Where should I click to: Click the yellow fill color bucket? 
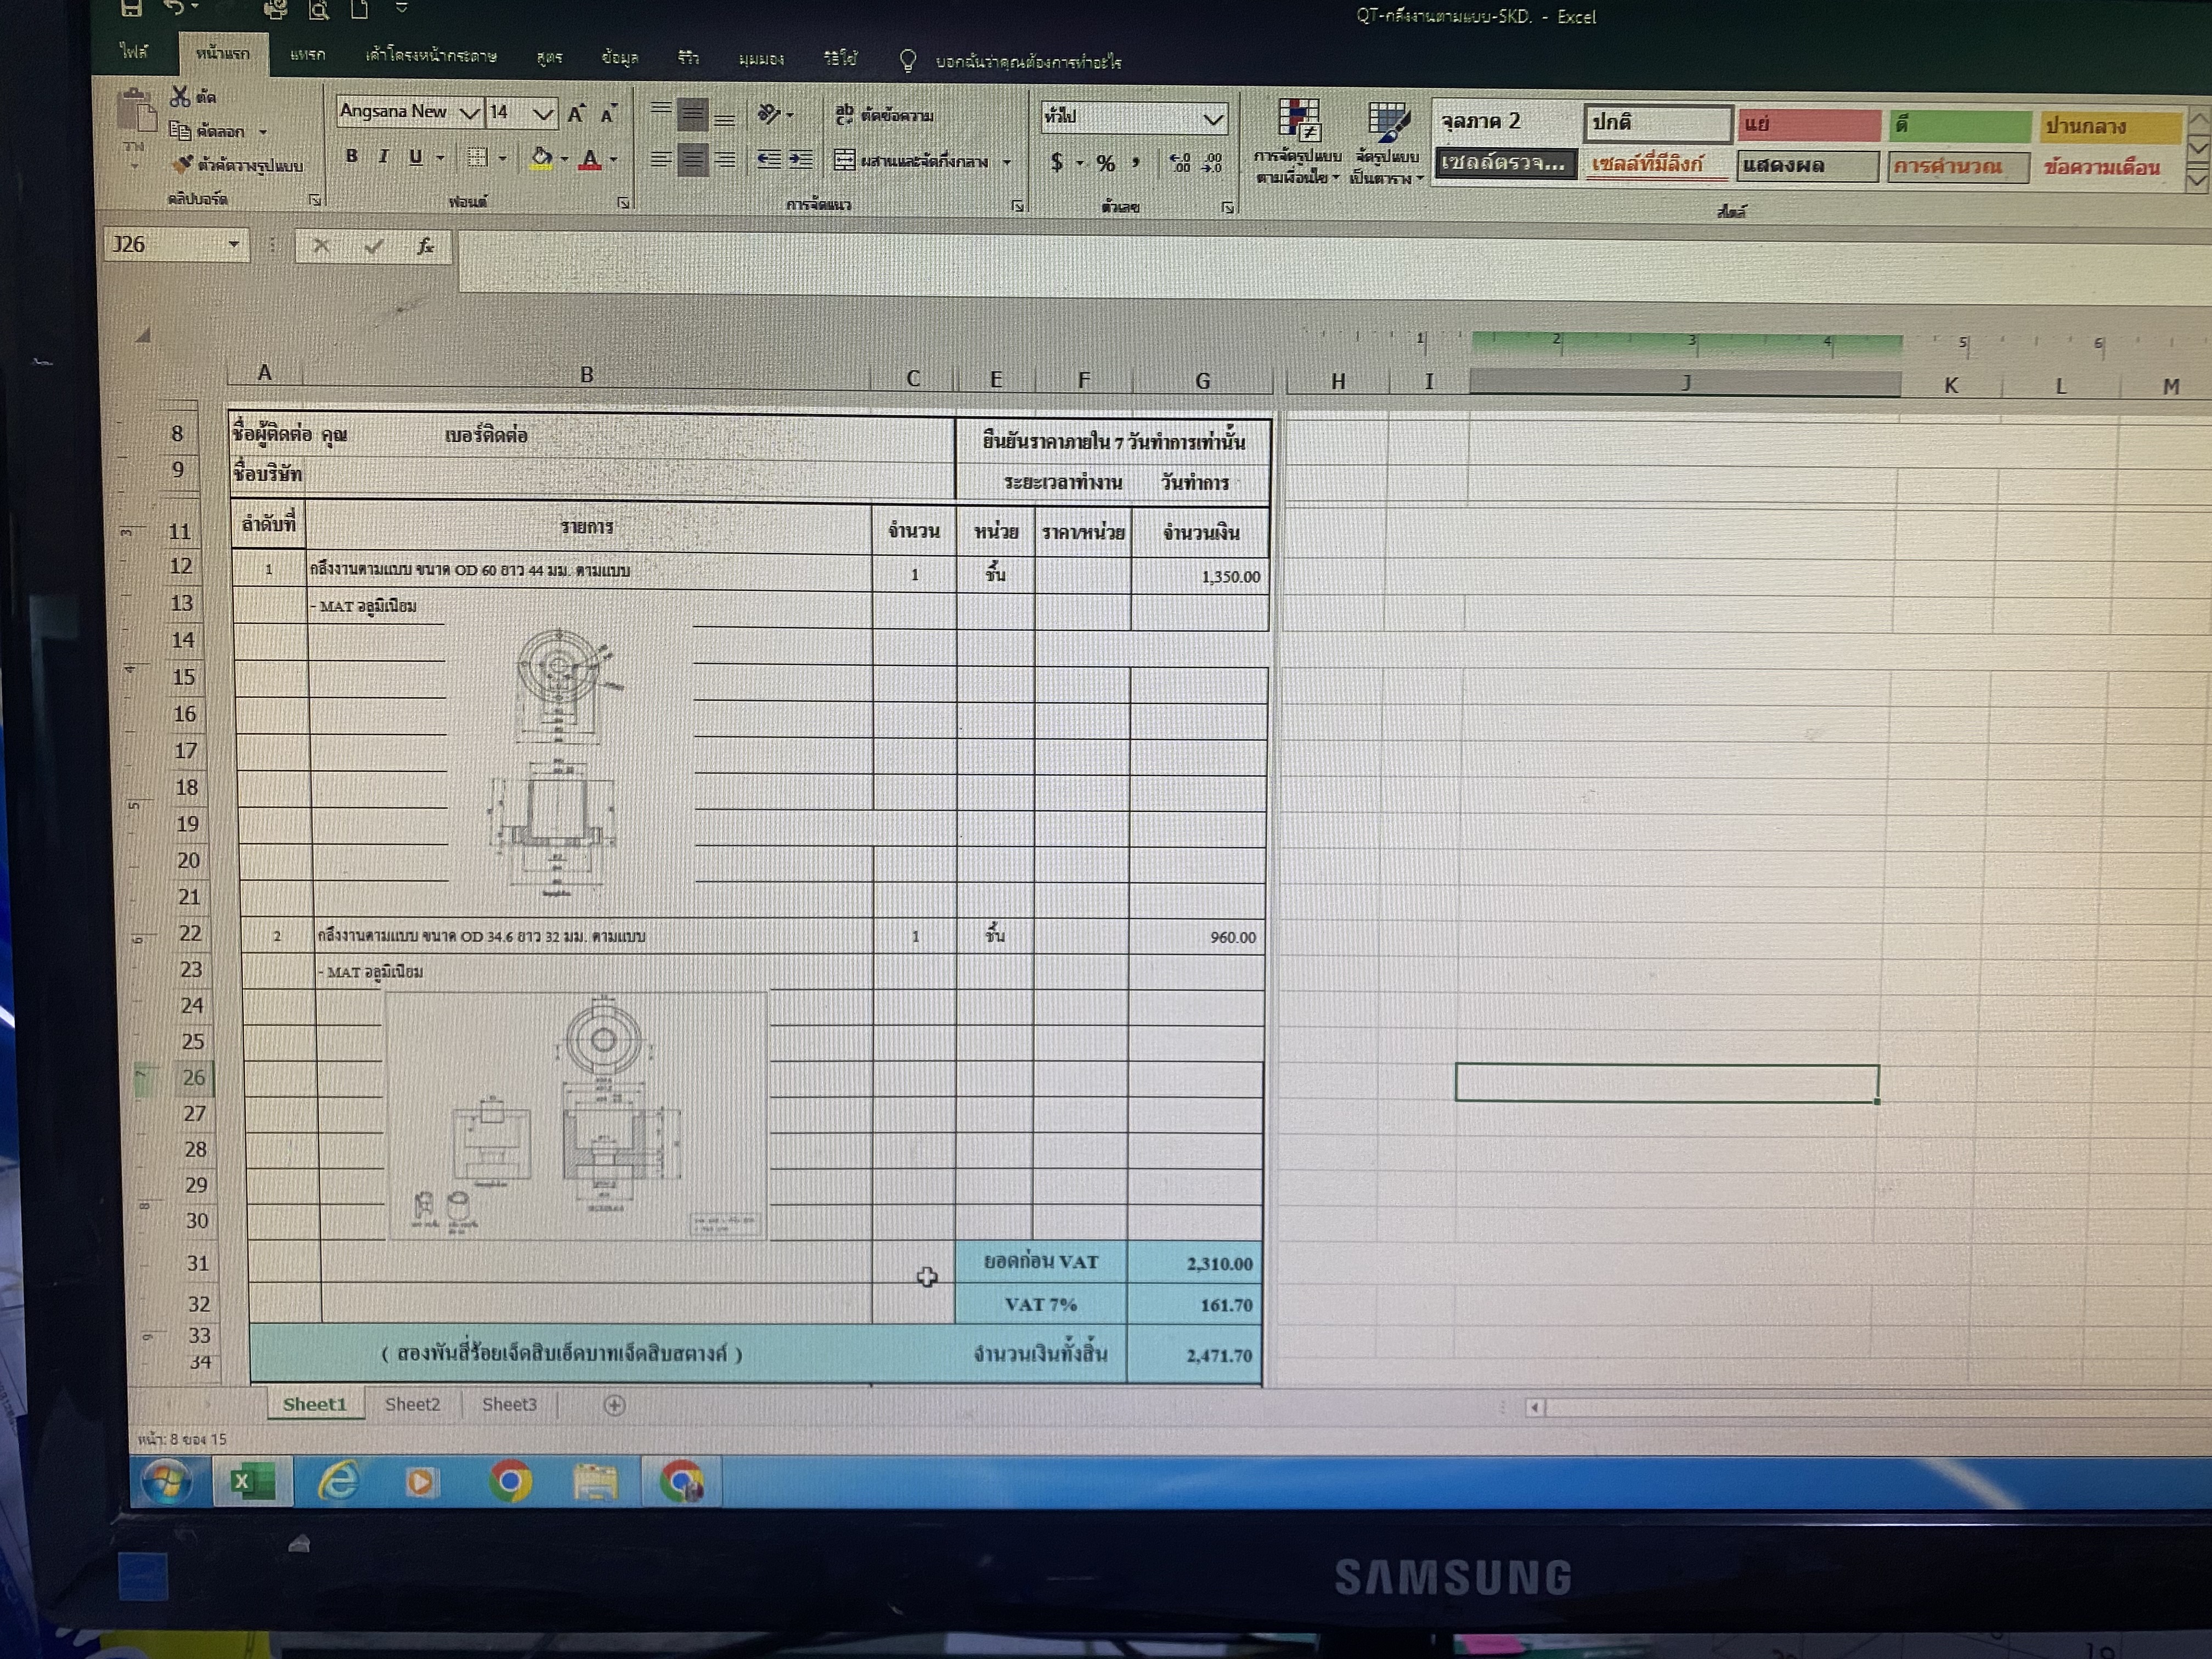coord(541,158)
